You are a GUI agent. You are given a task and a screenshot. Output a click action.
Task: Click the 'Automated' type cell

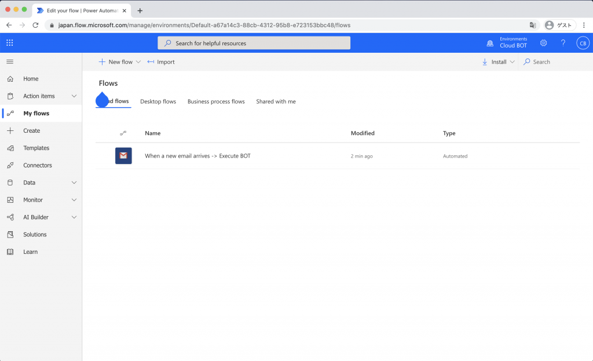455,156
